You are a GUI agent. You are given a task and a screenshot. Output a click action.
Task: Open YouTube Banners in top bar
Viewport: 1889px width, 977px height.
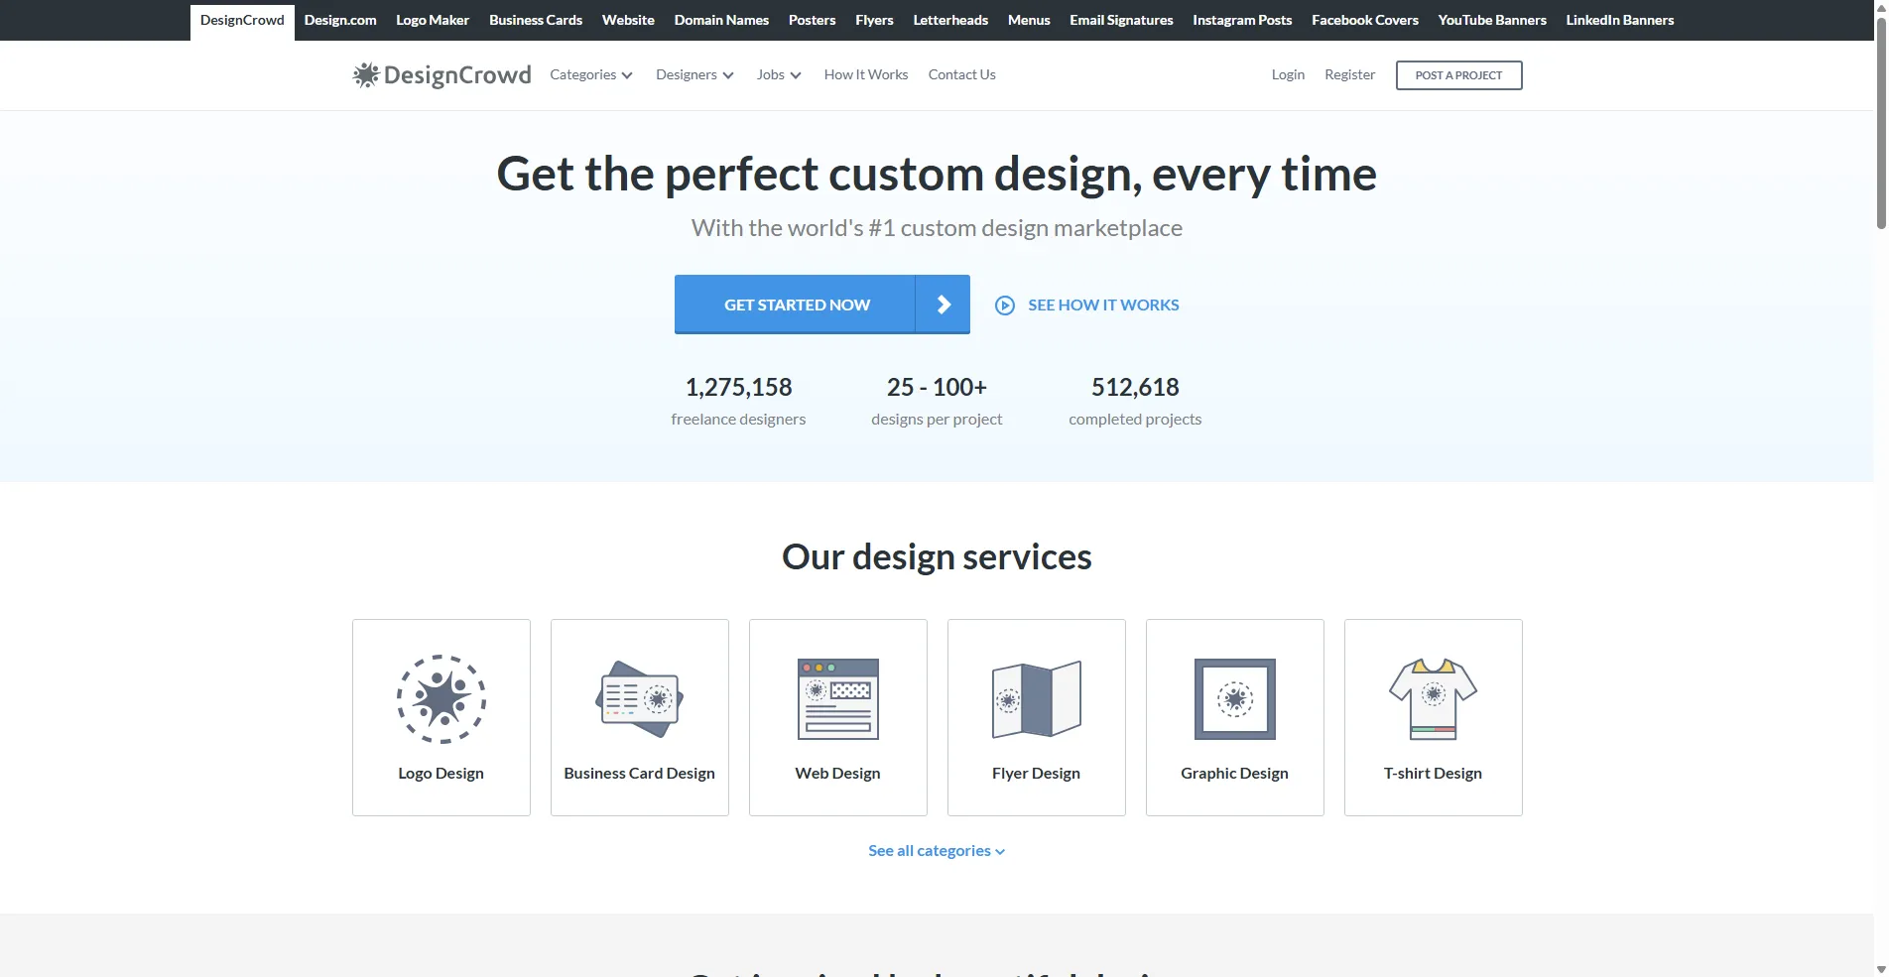(1492, 20)
